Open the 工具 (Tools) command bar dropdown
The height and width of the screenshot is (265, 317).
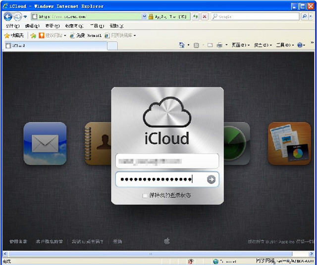point(285,45)
